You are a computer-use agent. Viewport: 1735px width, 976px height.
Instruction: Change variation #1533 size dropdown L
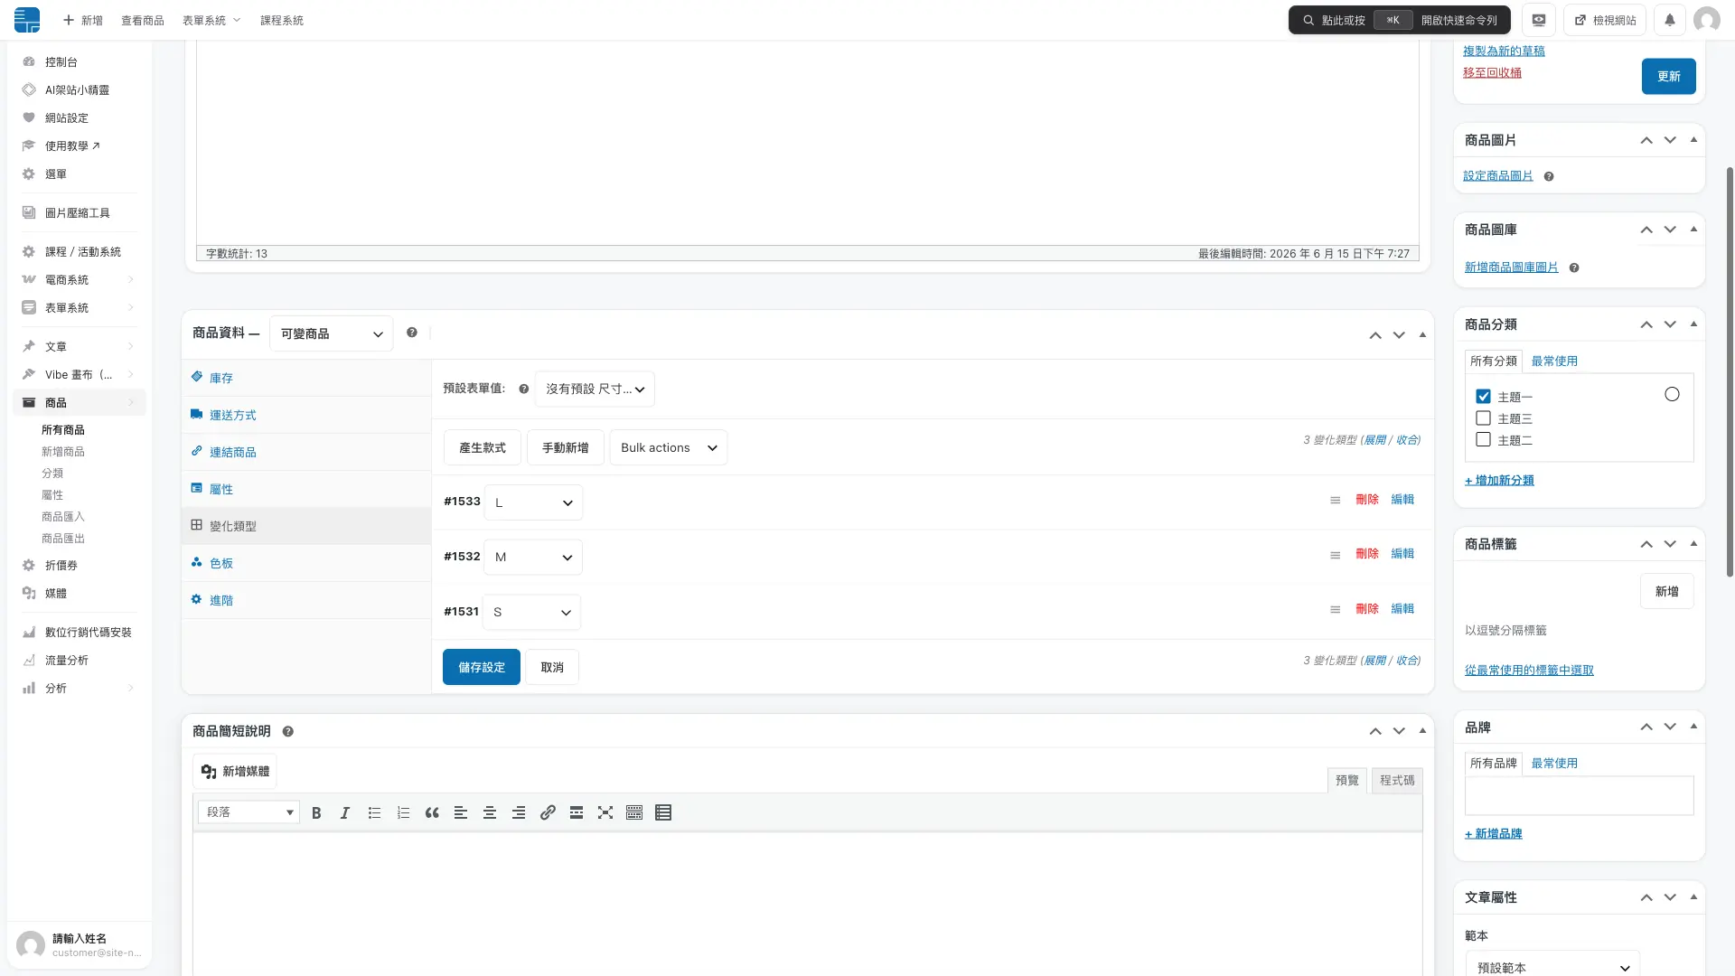[x=533, y=502]
